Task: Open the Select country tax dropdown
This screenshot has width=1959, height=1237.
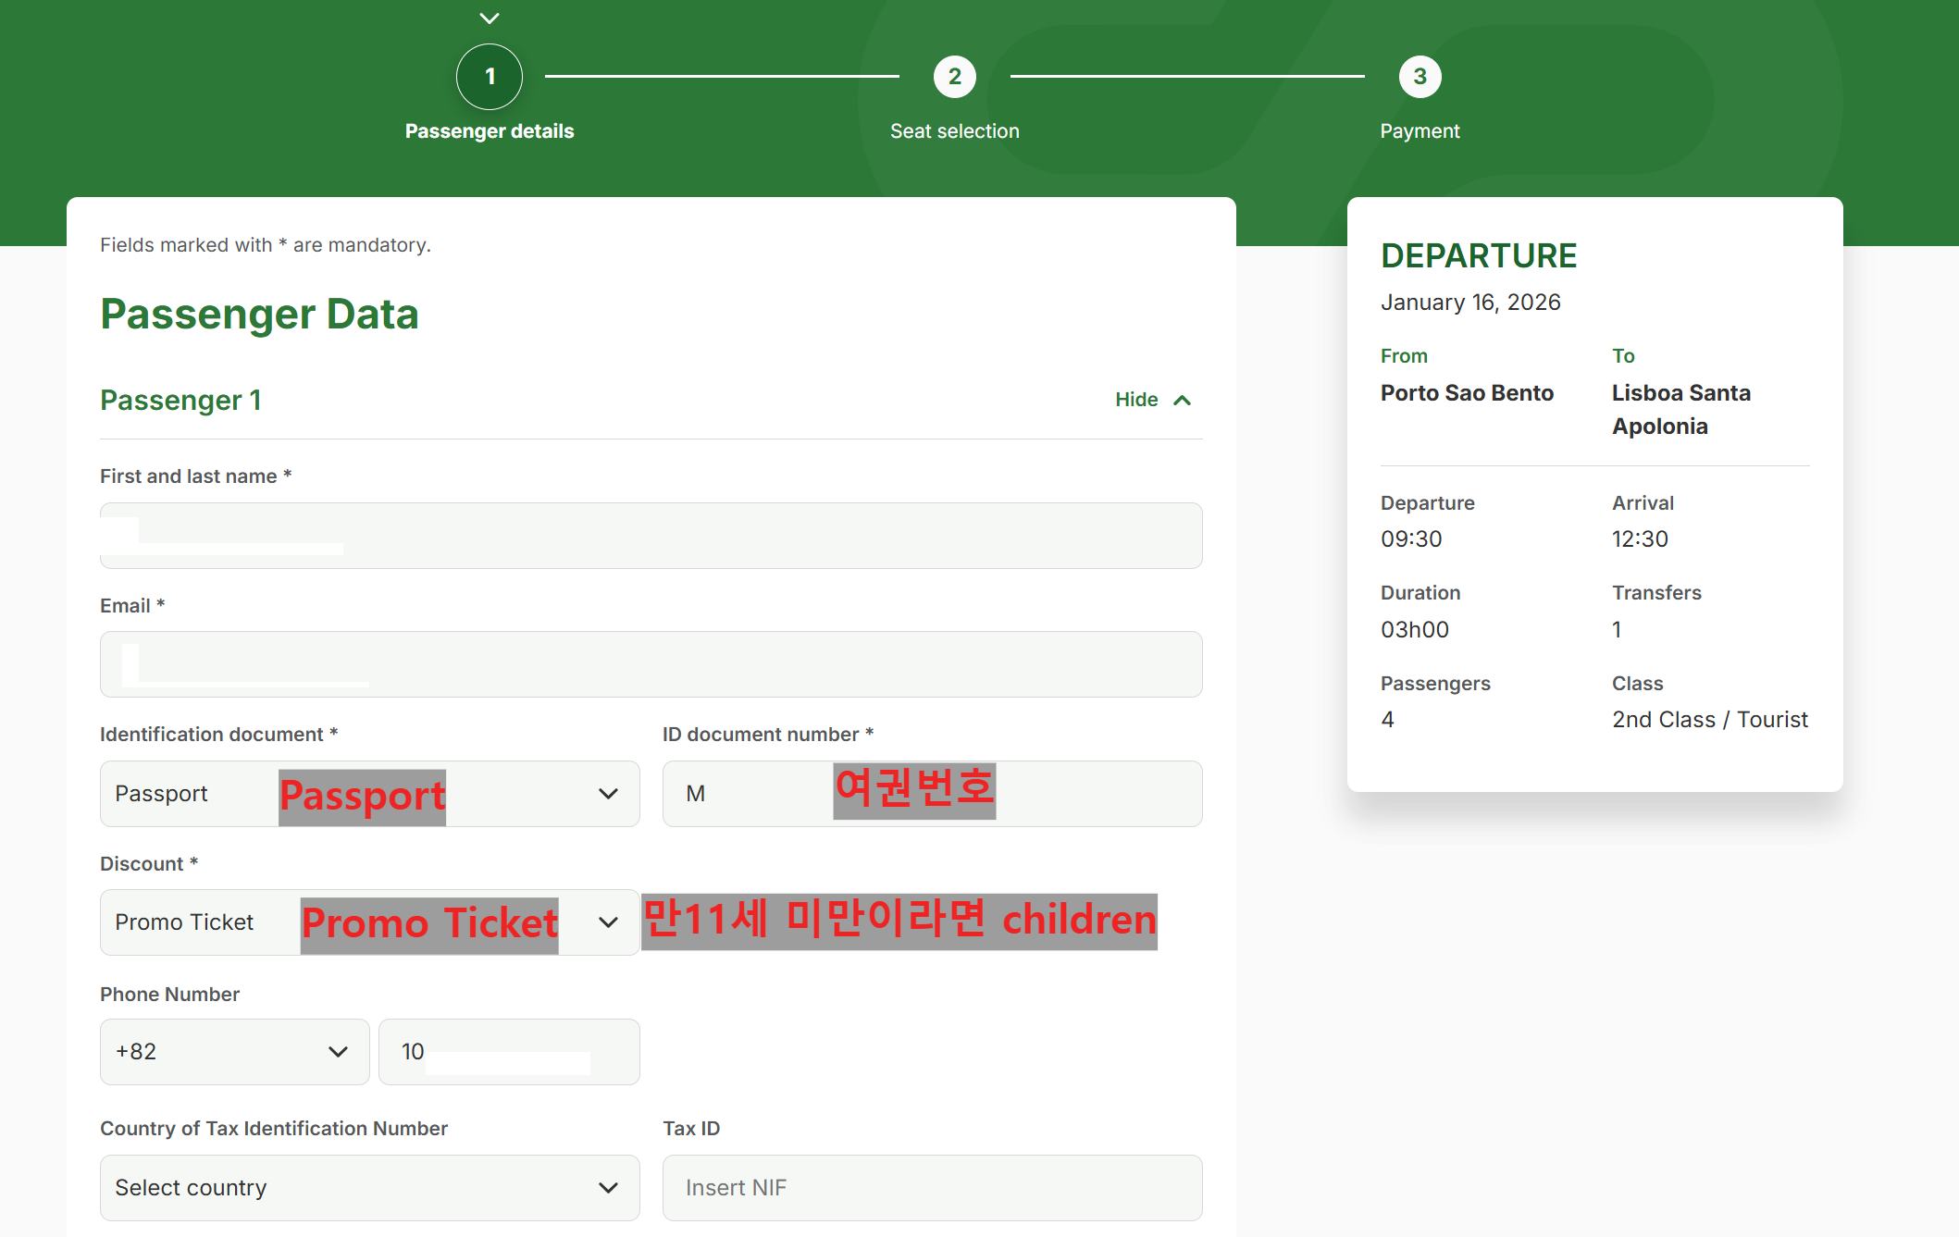Action: pyautogui.click(x=369, y=1188)
